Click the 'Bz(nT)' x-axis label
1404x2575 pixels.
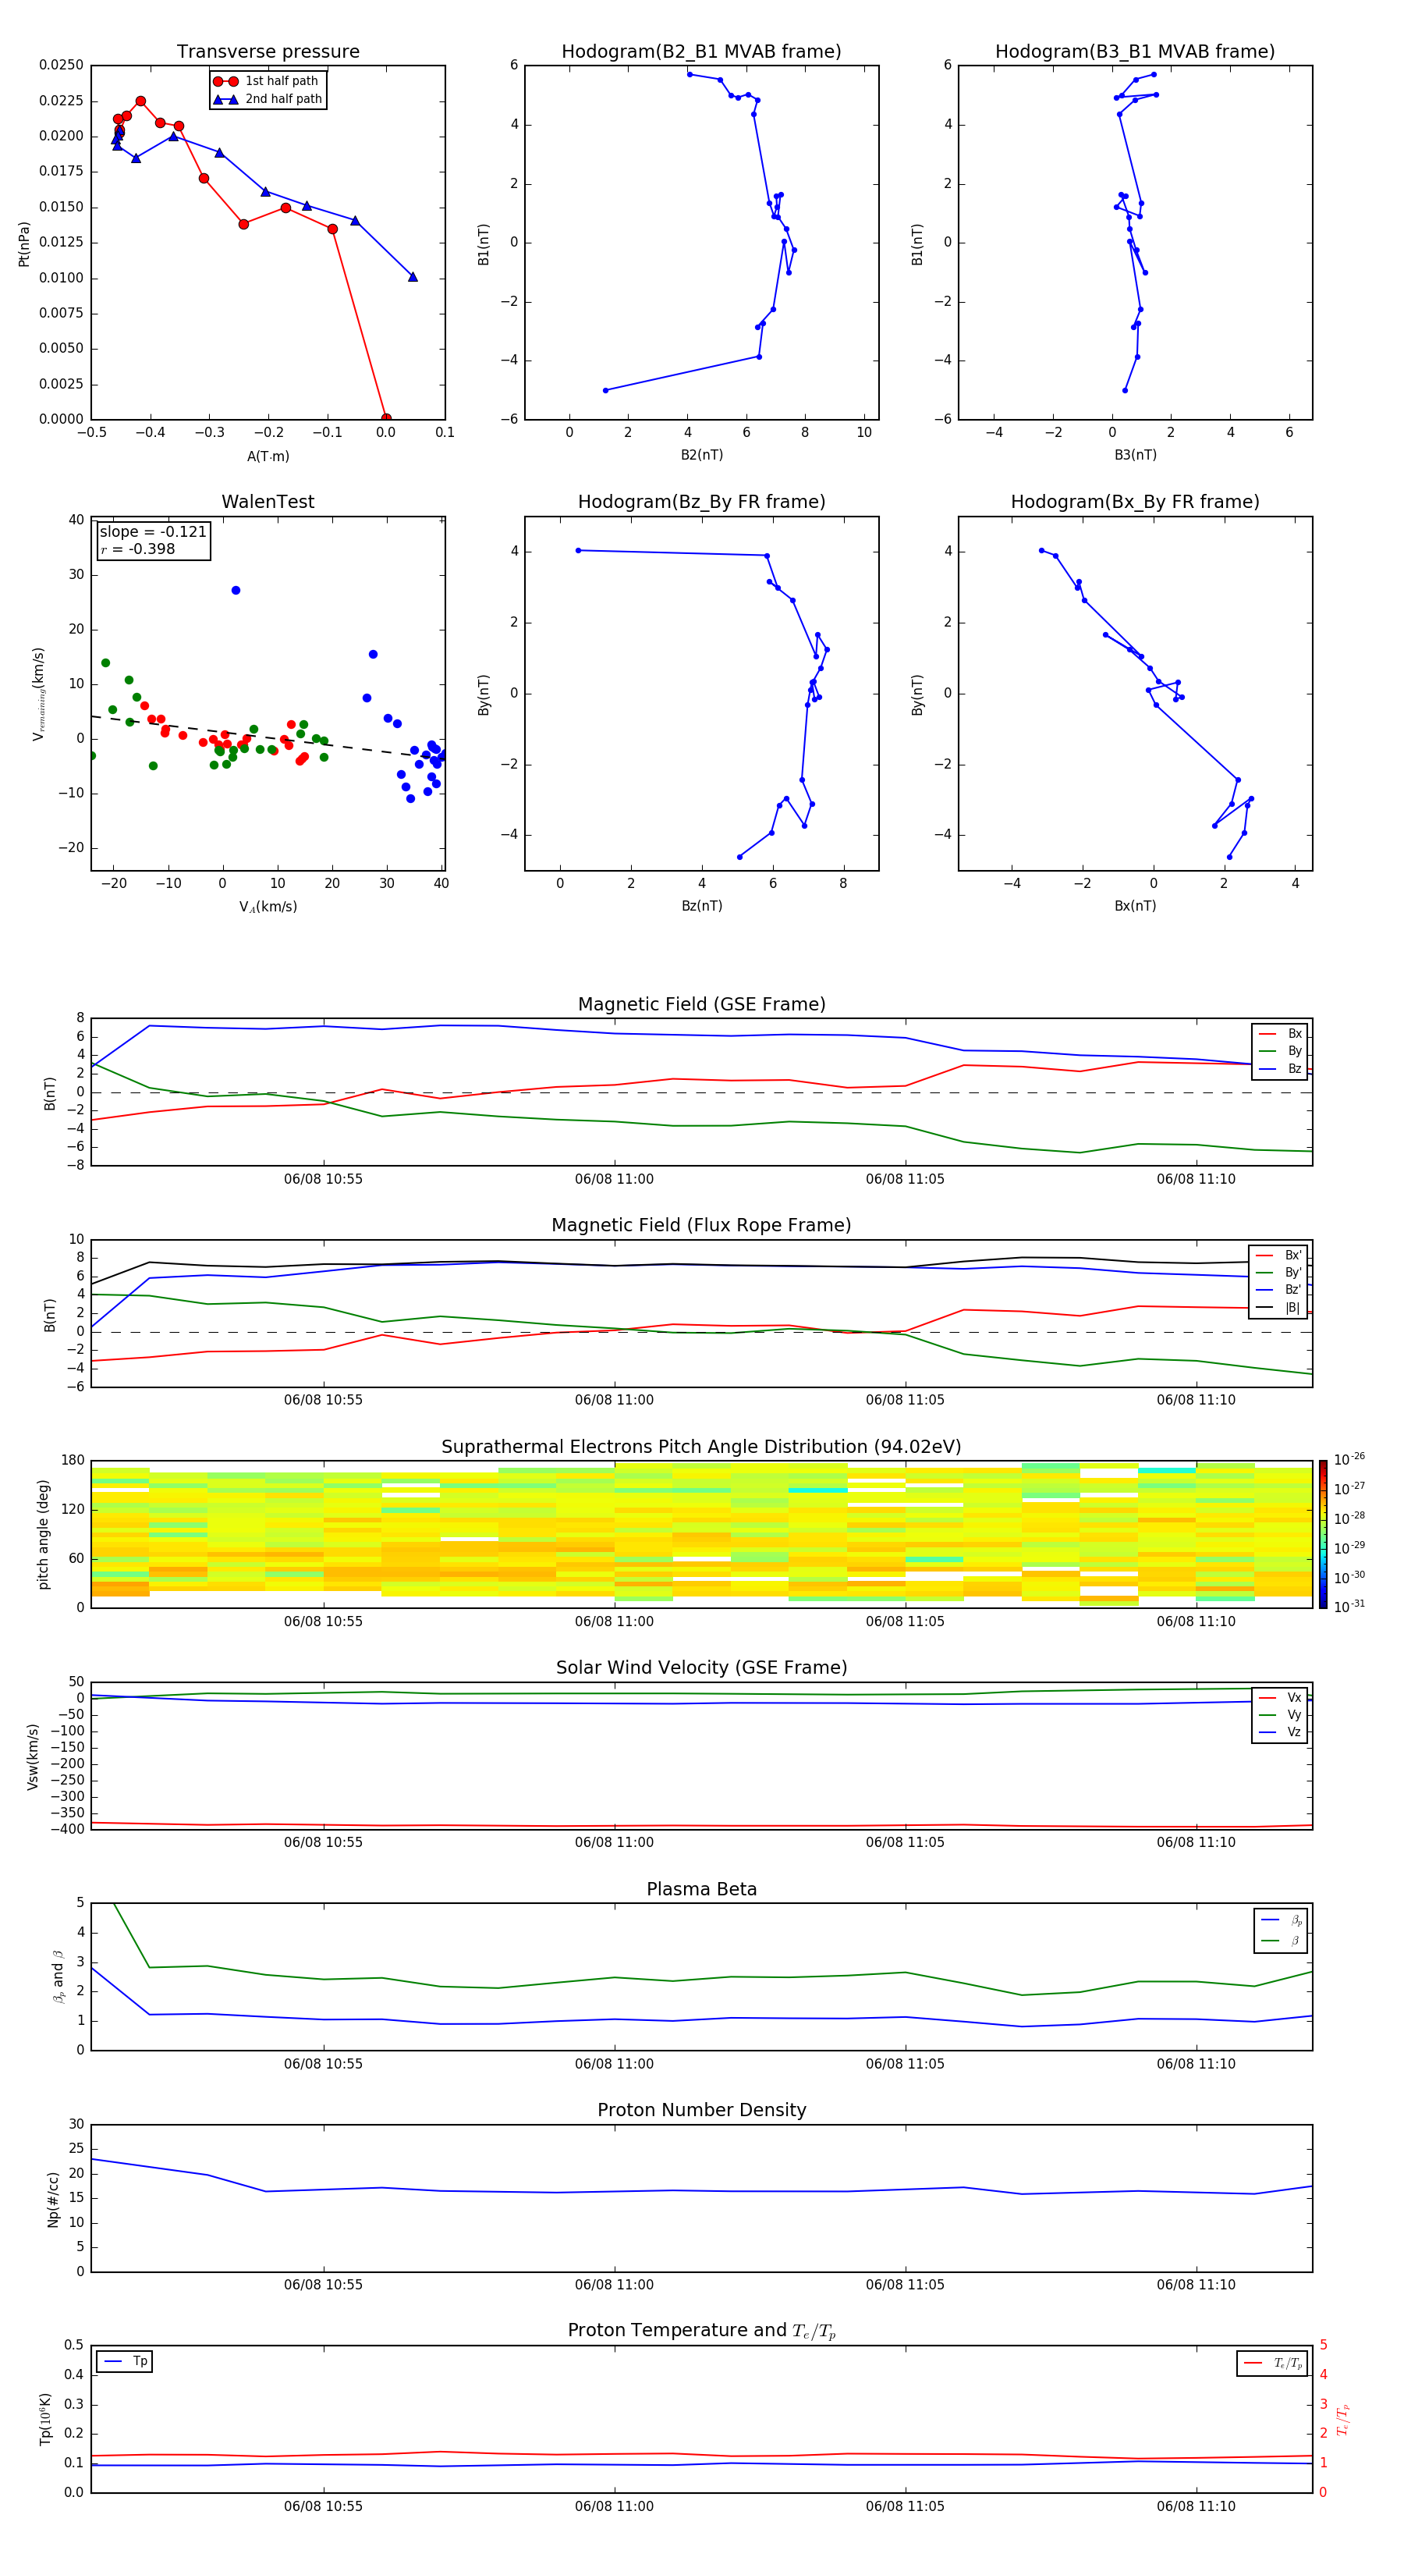pyautogui.click(x=701, y=906)
